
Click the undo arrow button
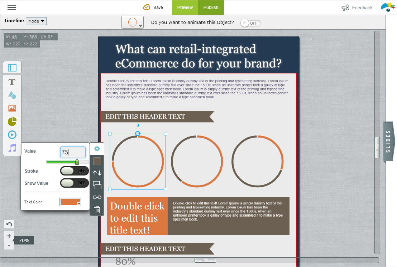(x=9, y=224)
